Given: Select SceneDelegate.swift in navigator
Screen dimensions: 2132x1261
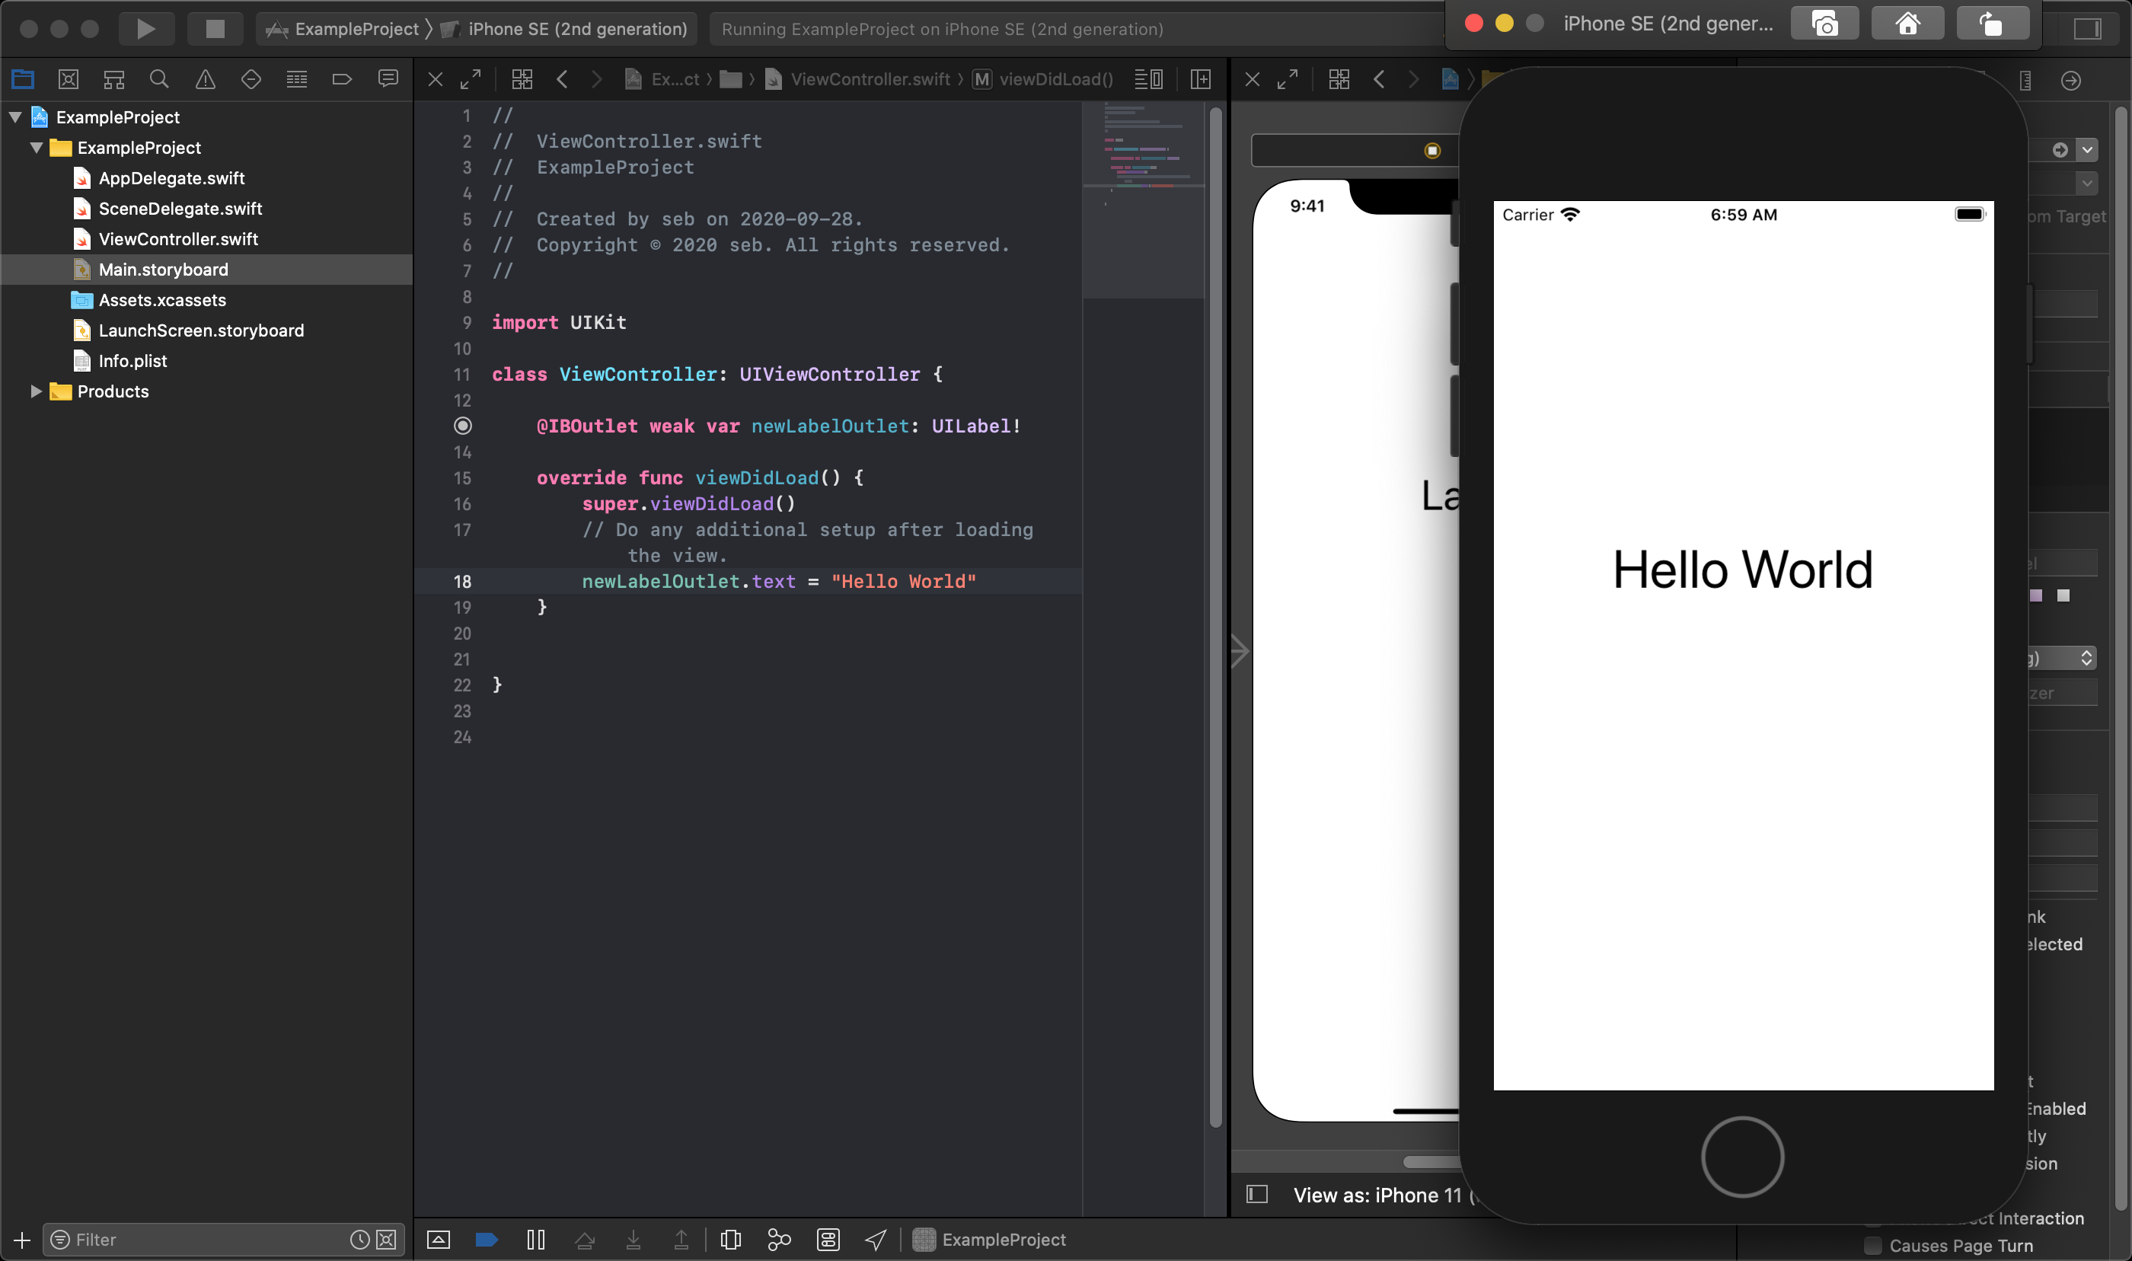Looking at the screenshot, I should pos(180,209).
